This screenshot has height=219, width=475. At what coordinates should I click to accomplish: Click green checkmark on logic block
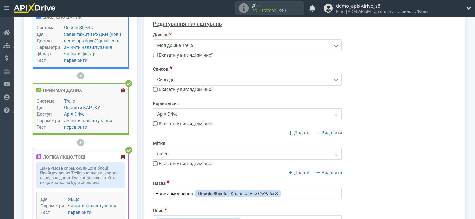[x=129, y=150]
